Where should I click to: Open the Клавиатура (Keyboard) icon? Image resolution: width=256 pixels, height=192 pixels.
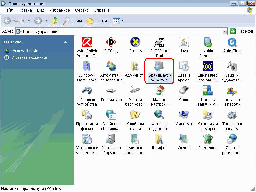click(x=111, y=91)
